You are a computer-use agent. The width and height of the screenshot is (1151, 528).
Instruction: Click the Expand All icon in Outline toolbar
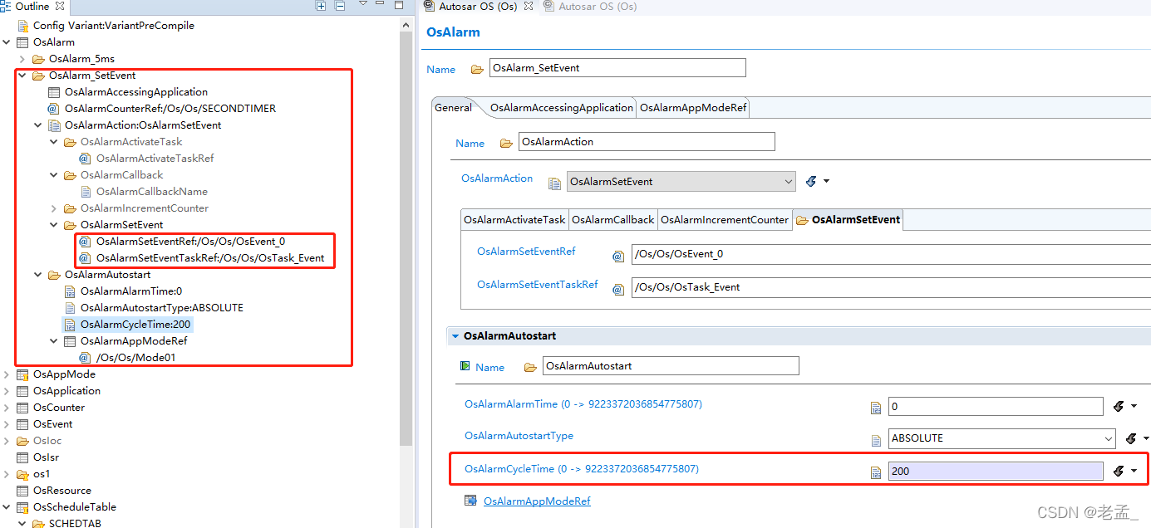(321, 6)
